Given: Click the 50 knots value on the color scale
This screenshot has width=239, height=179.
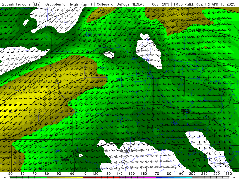Looking at the screenshot, I should click(10, 174).
